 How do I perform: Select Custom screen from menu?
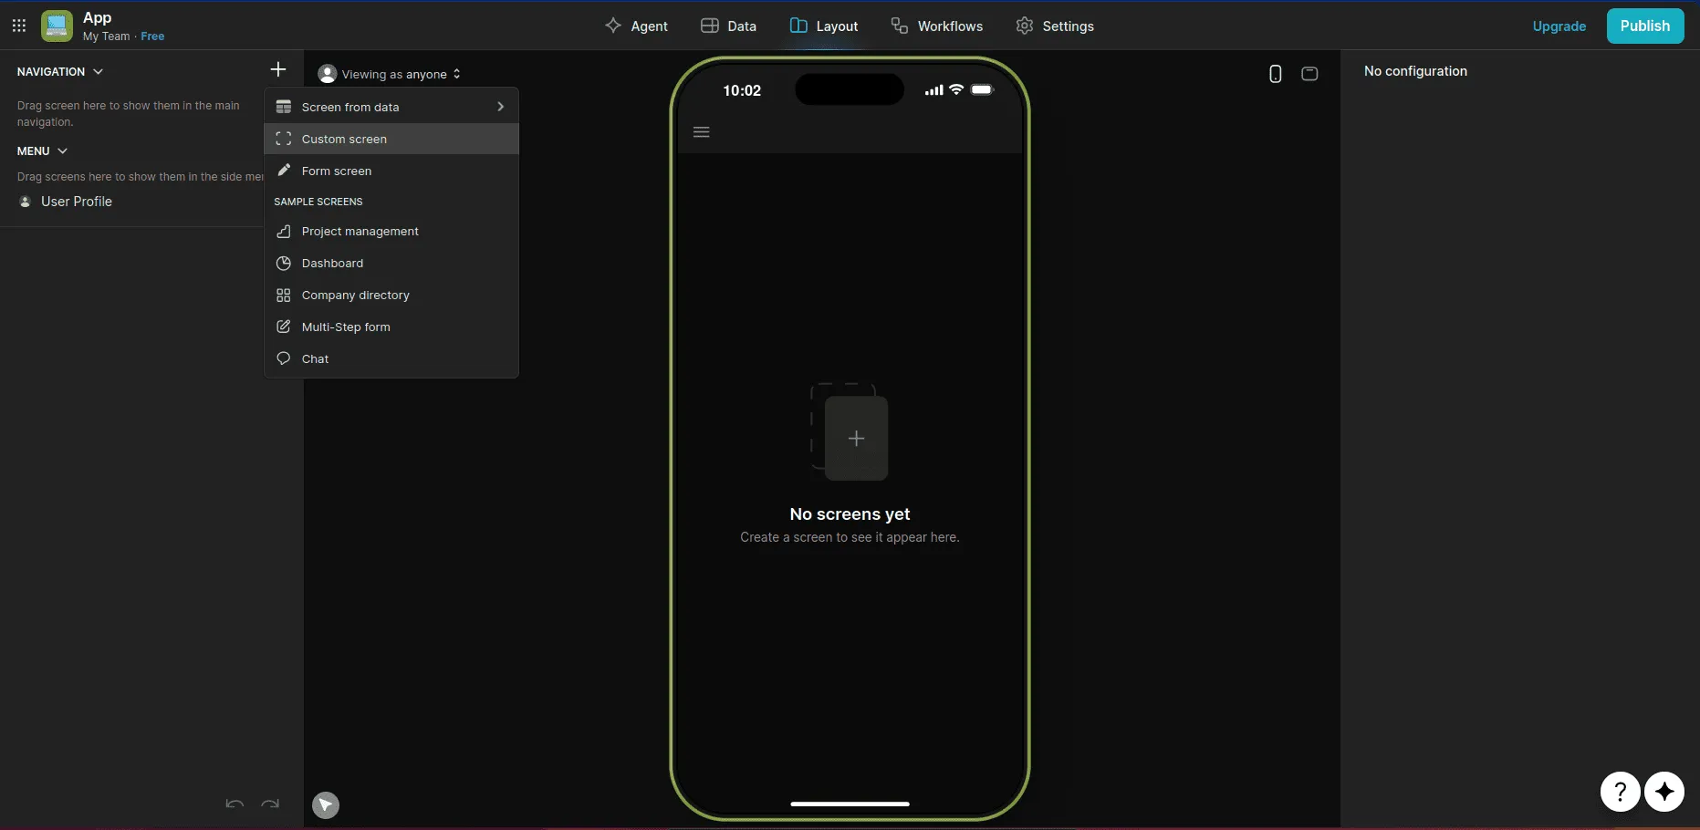point(391,139)
